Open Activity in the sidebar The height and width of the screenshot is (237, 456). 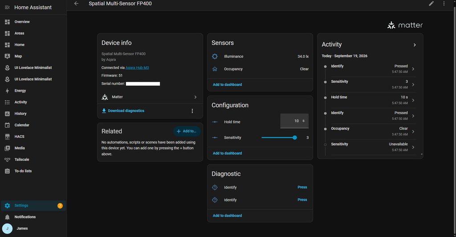(x=20, y=102)
